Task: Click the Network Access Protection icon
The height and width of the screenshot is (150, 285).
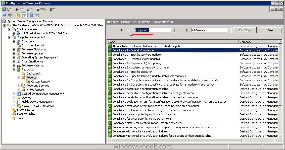Action: point(19,106)
